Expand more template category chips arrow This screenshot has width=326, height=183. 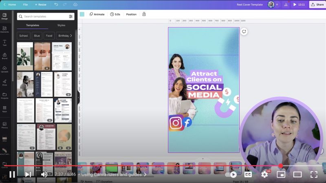tap(71, 36)
